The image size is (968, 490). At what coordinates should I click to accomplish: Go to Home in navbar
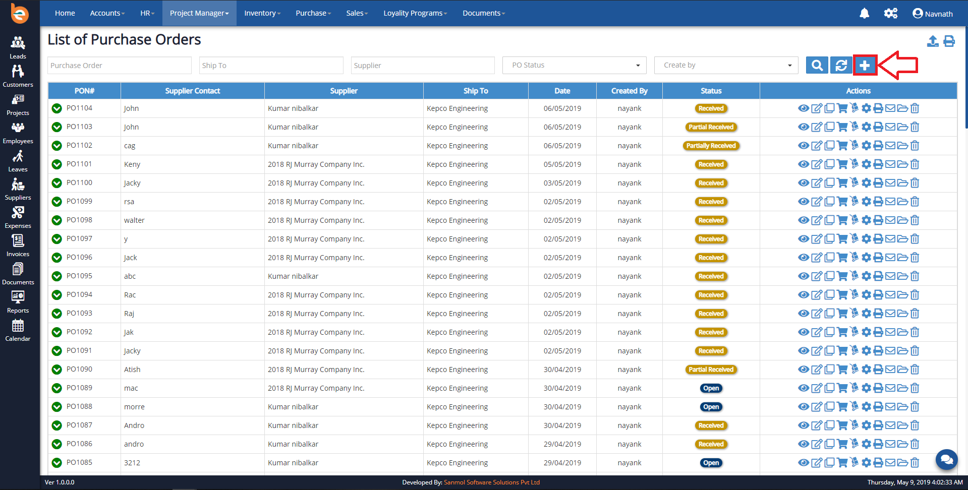65,13
